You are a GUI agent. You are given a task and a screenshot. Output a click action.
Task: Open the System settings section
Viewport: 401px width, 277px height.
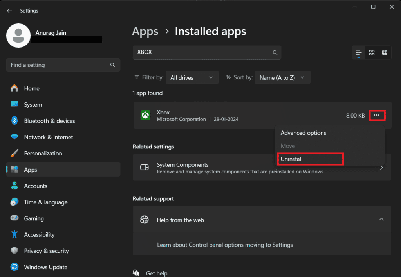point(33,104)
